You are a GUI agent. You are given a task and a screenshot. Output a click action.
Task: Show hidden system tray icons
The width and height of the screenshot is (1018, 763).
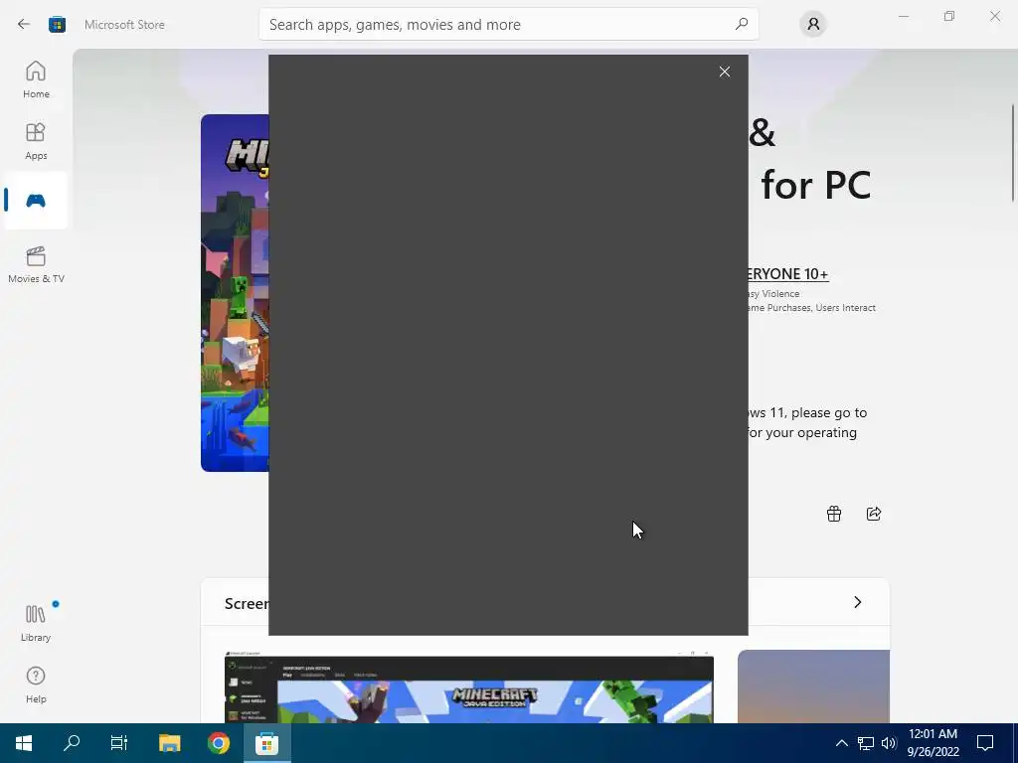[841, 743]
